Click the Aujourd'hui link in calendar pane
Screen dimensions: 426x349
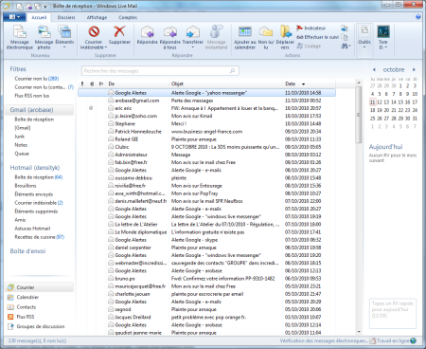pos(386,147)
